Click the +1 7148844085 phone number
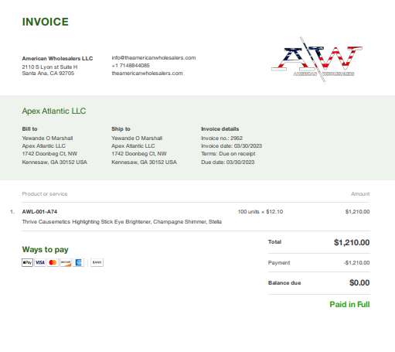Viewport: 395px width, 352px height. pyautogui.click(x=131, y=66)
